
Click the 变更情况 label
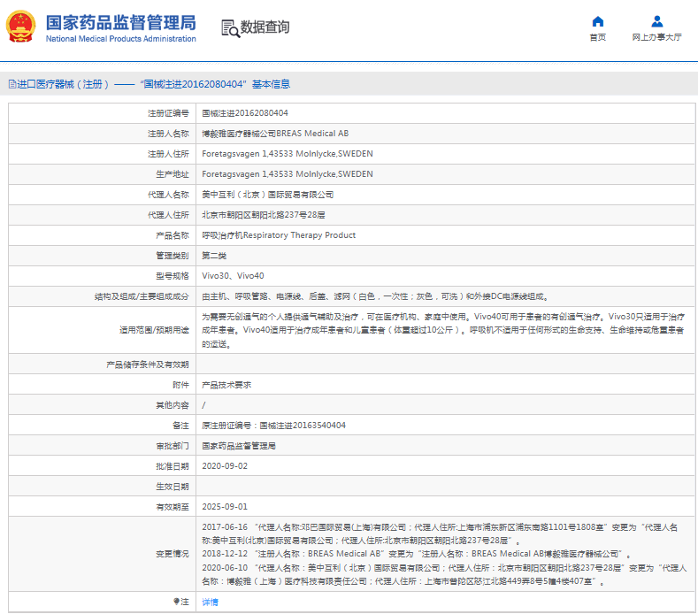pos(173,554)
